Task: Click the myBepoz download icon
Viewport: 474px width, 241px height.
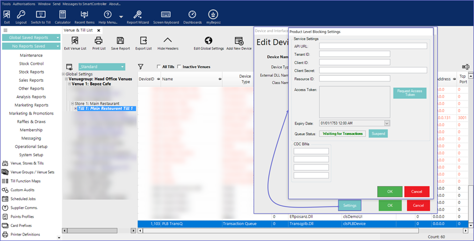Action: (213, 15)
